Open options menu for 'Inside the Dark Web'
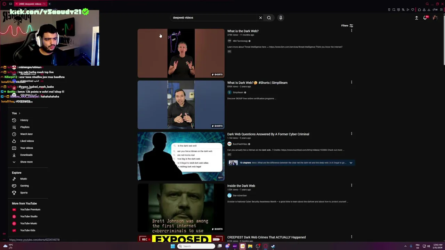The width and height of the screenshot is (445, 250). (x=351, y=185)
